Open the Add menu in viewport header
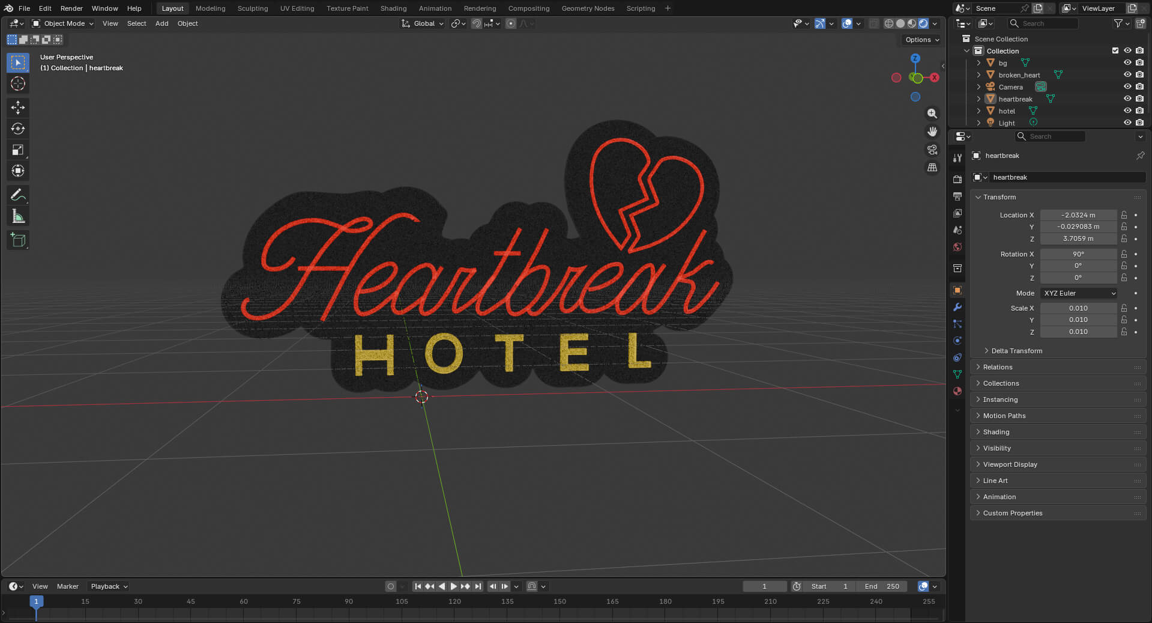The height and width of the screenshot is (623, 1152). pyautogui.click(x=161, y=23)
